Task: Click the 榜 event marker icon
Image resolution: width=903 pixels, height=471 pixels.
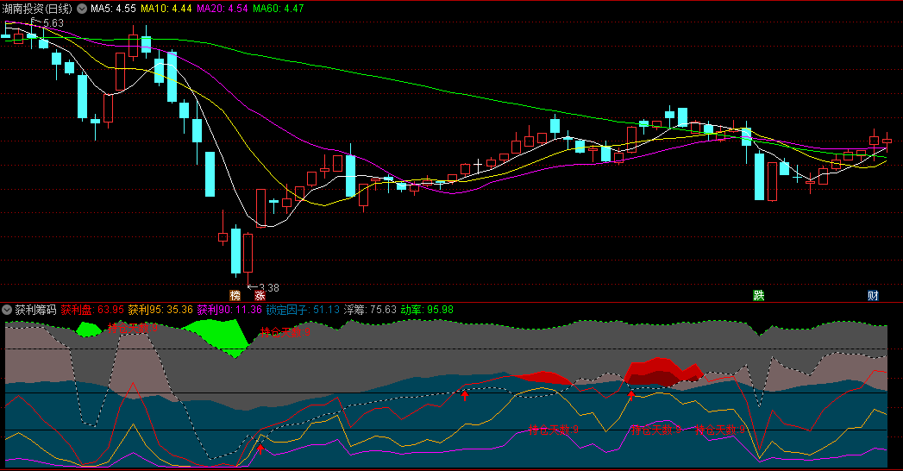Action: (x=235, y=295)
